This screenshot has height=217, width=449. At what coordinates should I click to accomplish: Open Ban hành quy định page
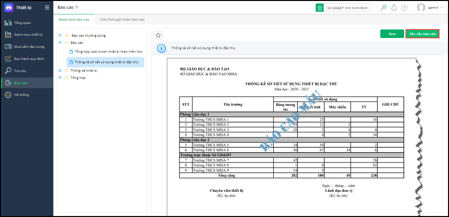tap(29, 59)
